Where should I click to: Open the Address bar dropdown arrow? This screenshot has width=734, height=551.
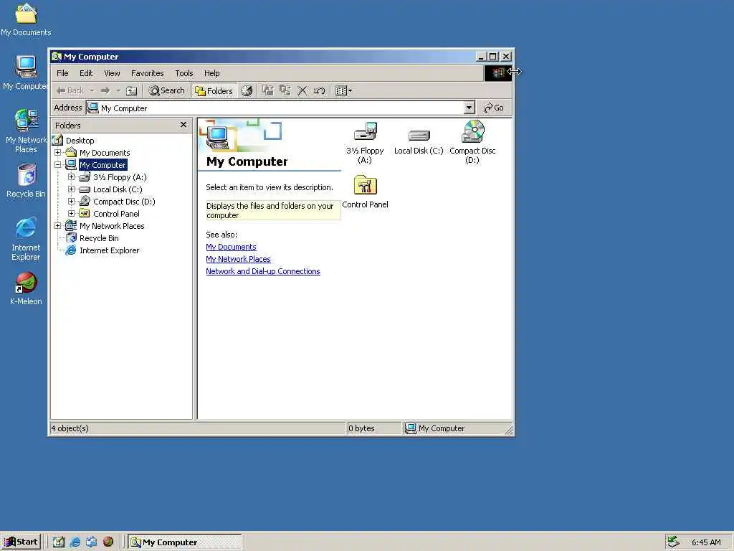[470, 108]
